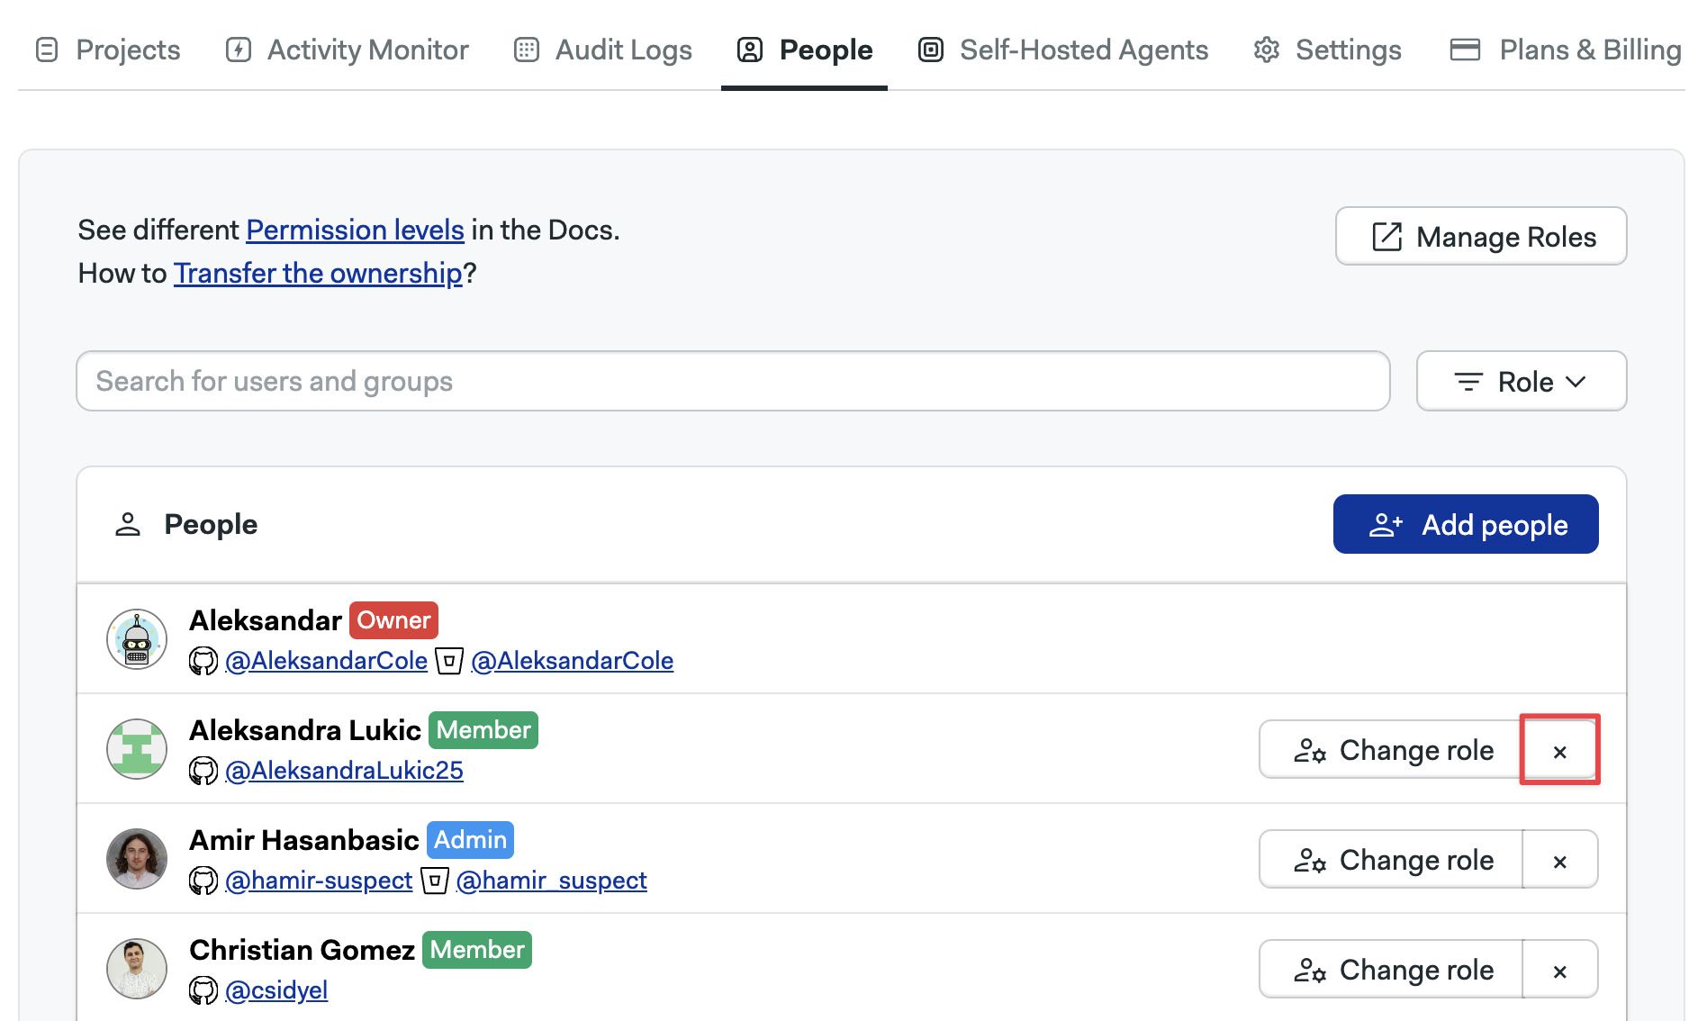The image size is (1707, 1021).
Task: Click GitHub icon beside @csidyel
Action: pyautogui.click(x=203, y=990)
